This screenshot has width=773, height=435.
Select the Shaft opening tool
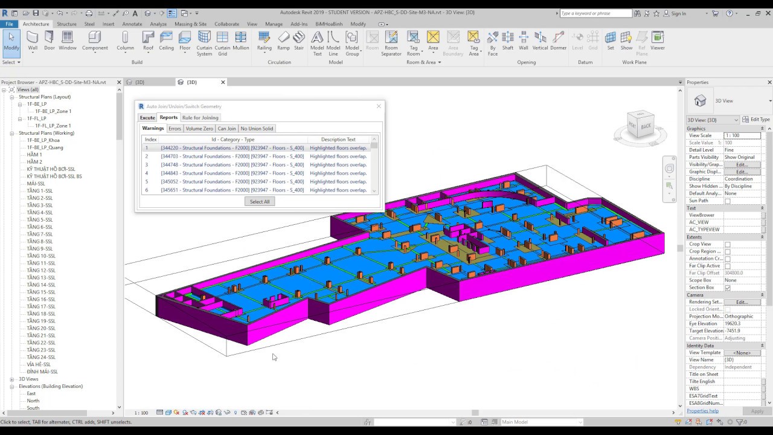pyautogui.click(x=508, y=41)
